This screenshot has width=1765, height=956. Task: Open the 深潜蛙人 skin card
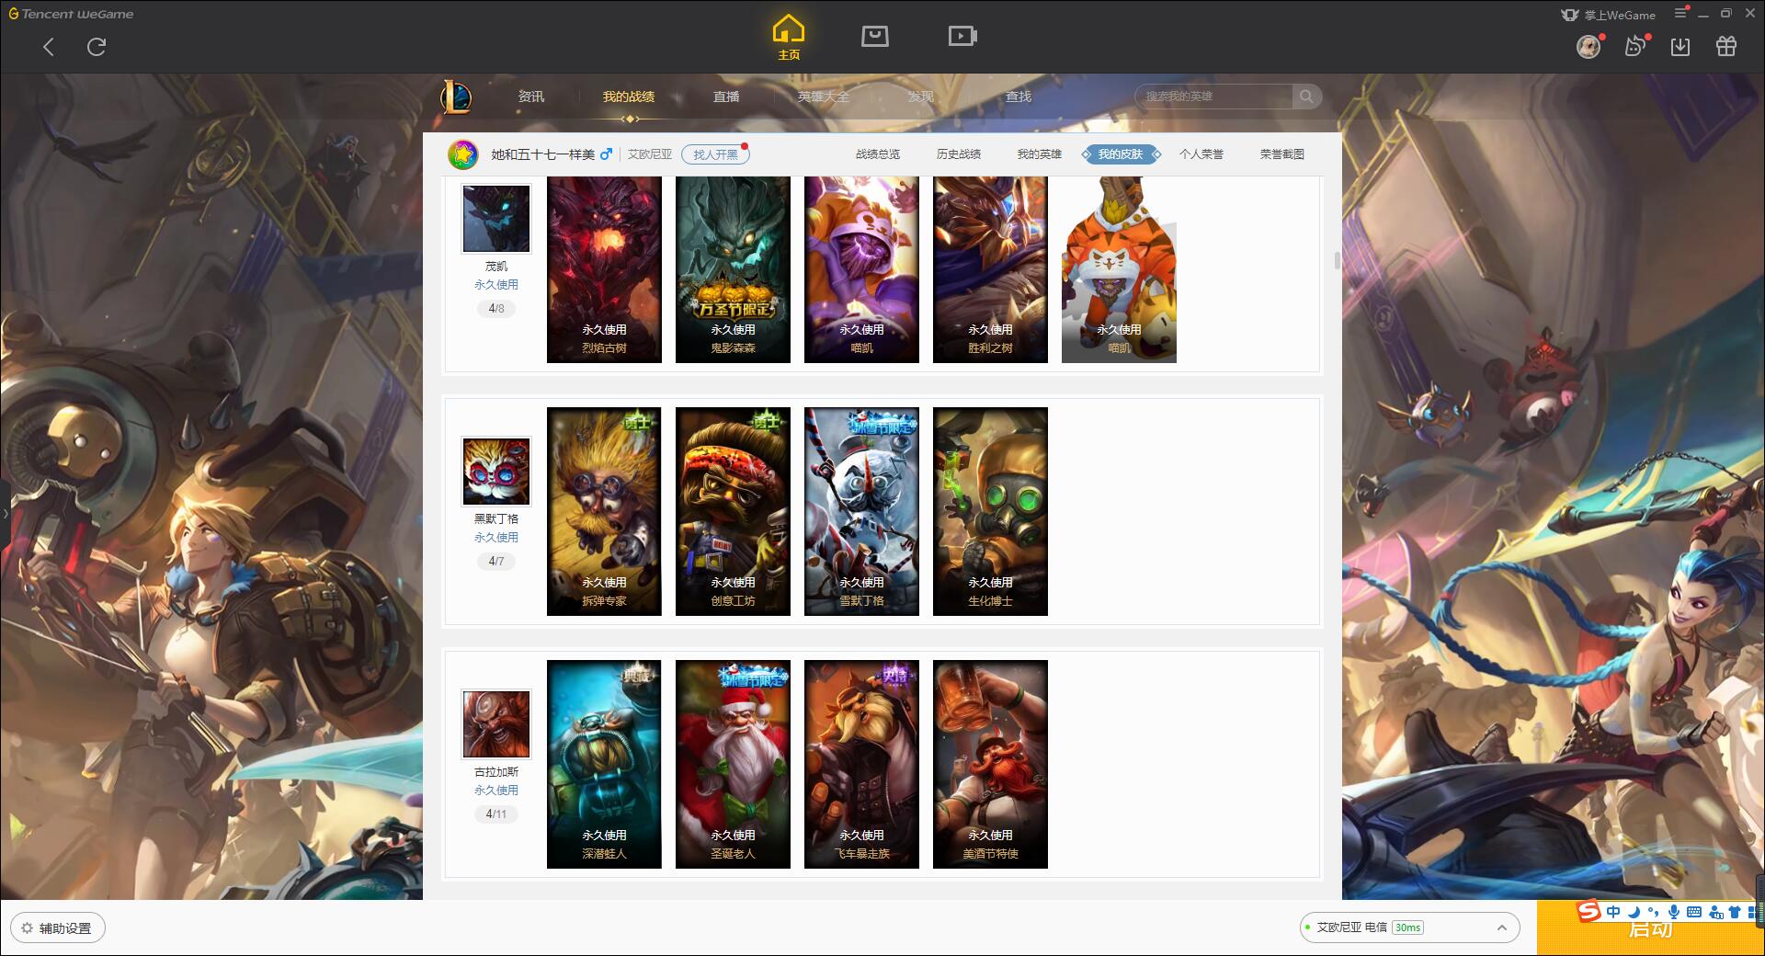[604, 764]
